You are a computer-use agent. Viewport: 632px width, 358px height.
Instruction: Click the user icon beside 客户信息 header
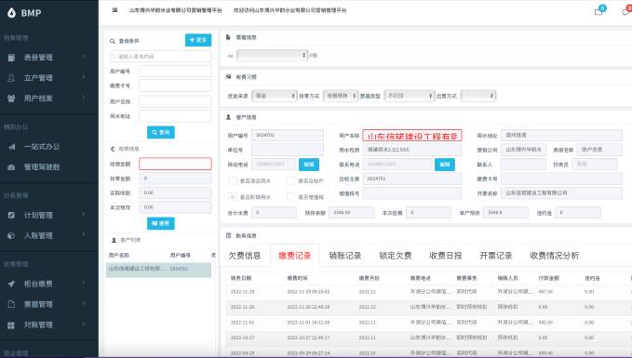[228, 117]
